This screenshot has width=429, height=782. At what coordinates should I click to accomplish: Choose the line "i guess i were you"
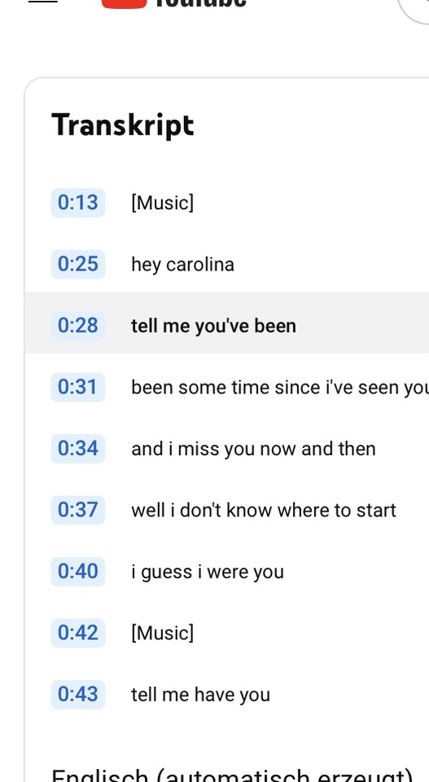coord(208,572)
